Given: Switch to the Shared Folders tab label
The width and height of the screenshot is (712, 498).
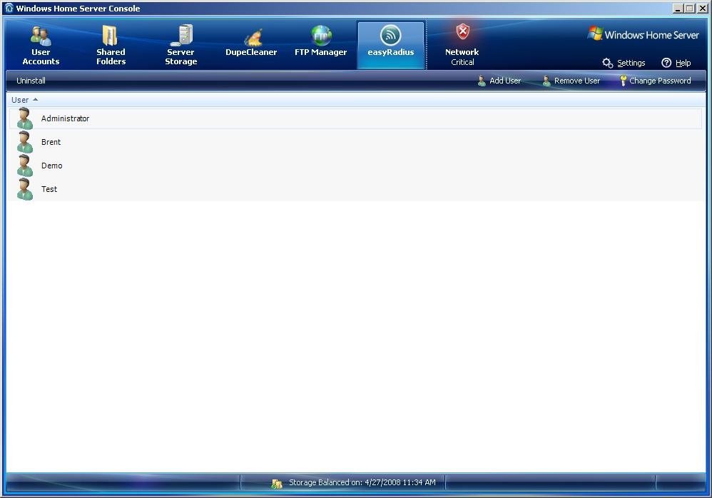Looking at the screenshot, I should pyautogui.click(x=111, y=57).
